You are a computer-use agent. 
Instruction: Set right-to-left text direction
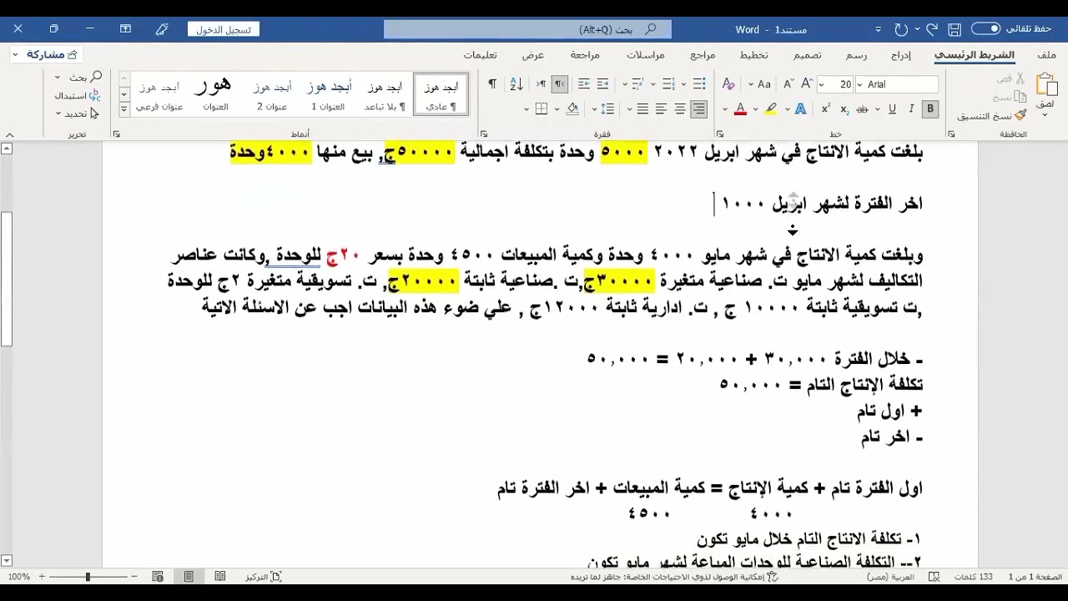click(x=559, y=84)
